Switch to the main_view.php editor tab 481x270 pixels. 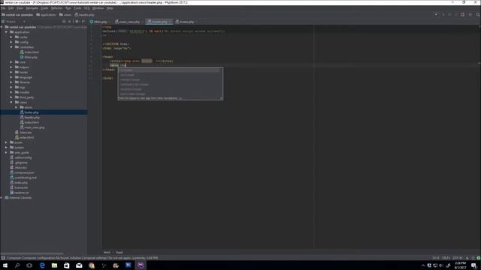129,22
